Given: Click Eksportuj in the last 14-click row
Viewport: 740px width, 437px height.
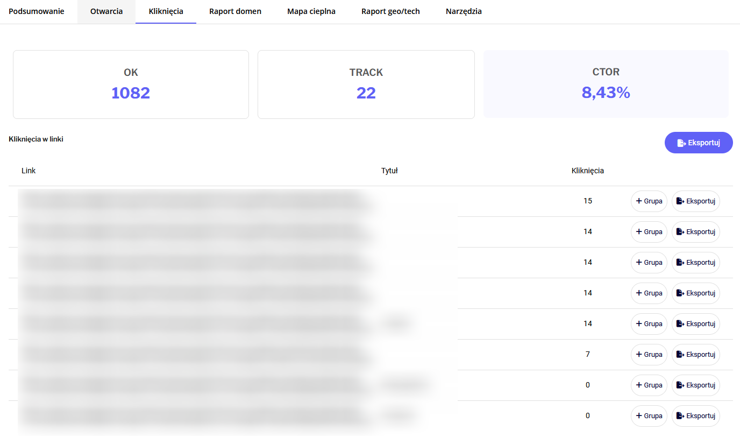Looking at the screenshot, I should pos(695,324).
